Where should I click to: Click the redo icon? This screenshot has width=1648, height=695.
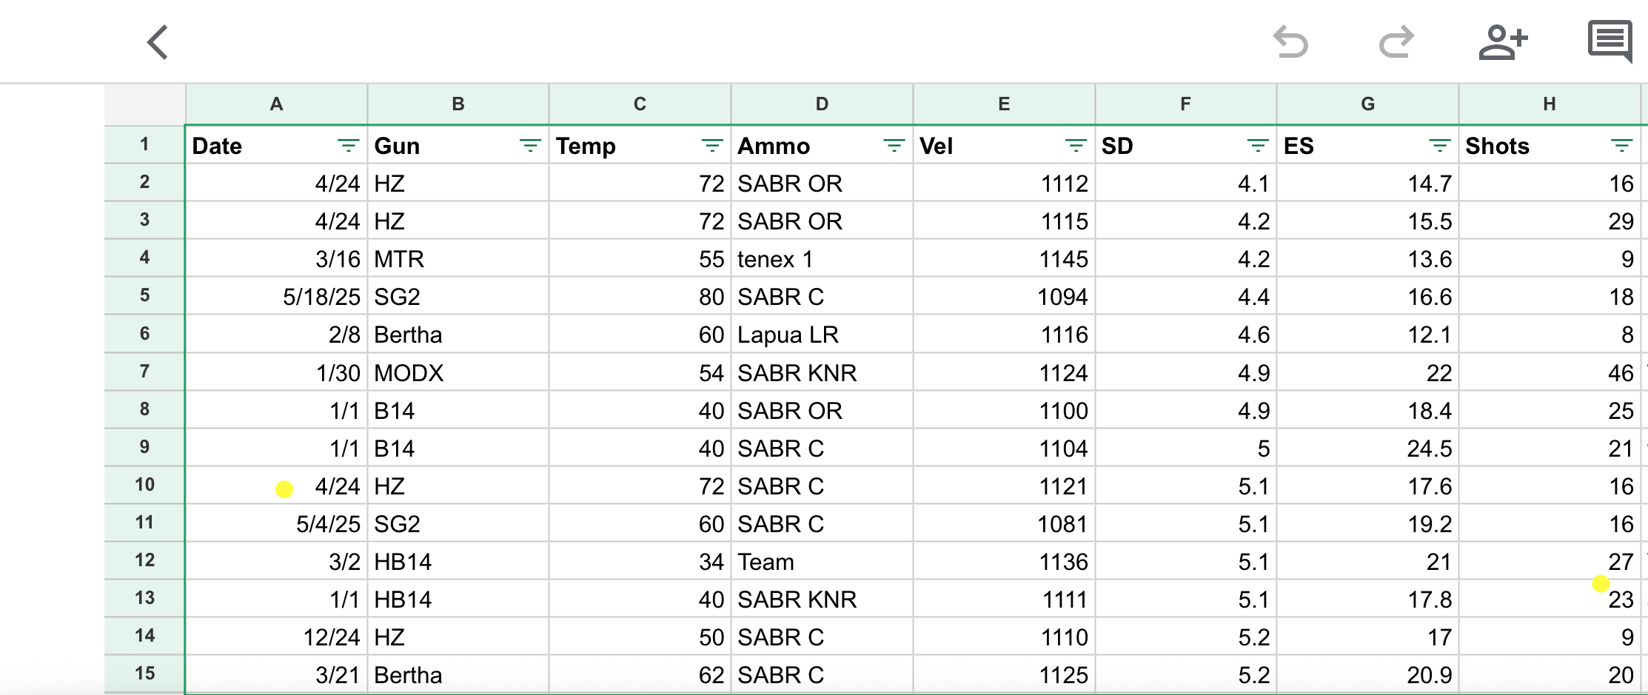(1396, 42)
